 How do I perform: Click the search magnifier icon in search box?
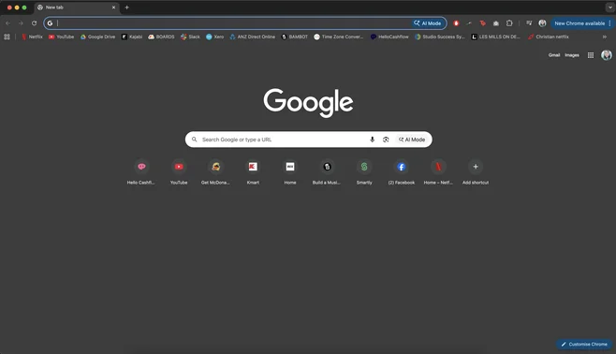(194, 140)
